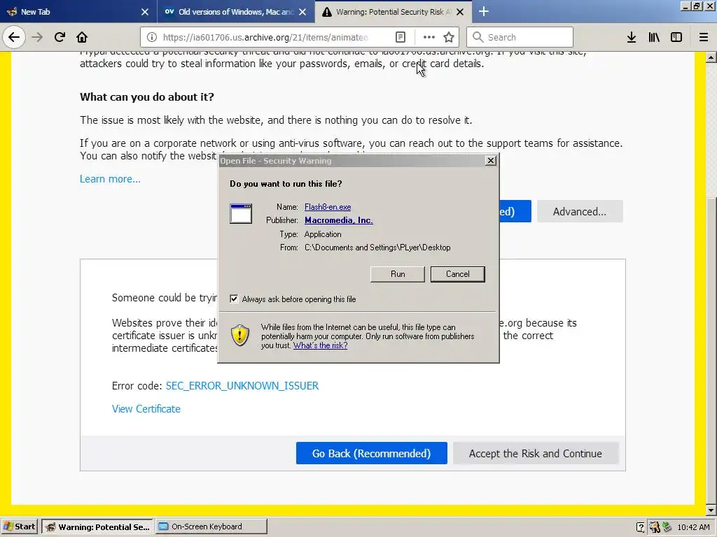Open the SEC_ERROR_UNKNOWN_ISSUER error code link

[242, 385]
